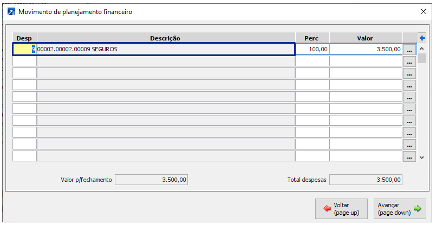The height and width of the screenshot is (225, 436).
Task: Click the ellipsis button on the last row
Action: pos(409,156)
